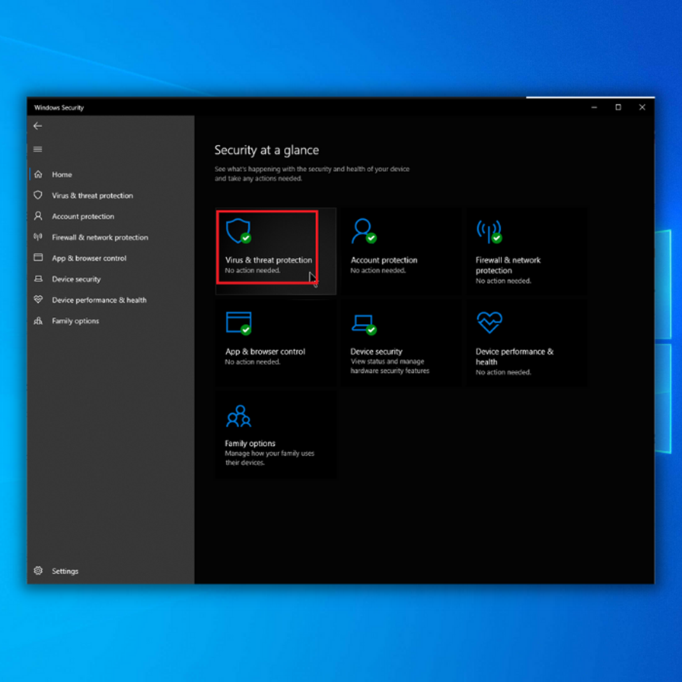Click the family icon beside Family options in sidebar
The width and height of the screenshot is (682, 682).
(x=38, y=320)
